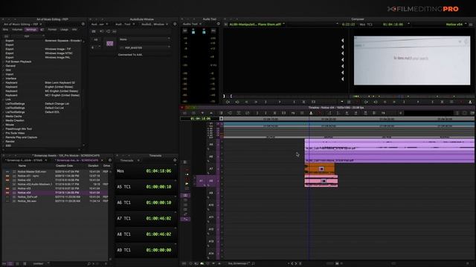The height and width of the screenshot is (267, 476).
Task: Select the orange clip on track A7
Action: [320, 168]
